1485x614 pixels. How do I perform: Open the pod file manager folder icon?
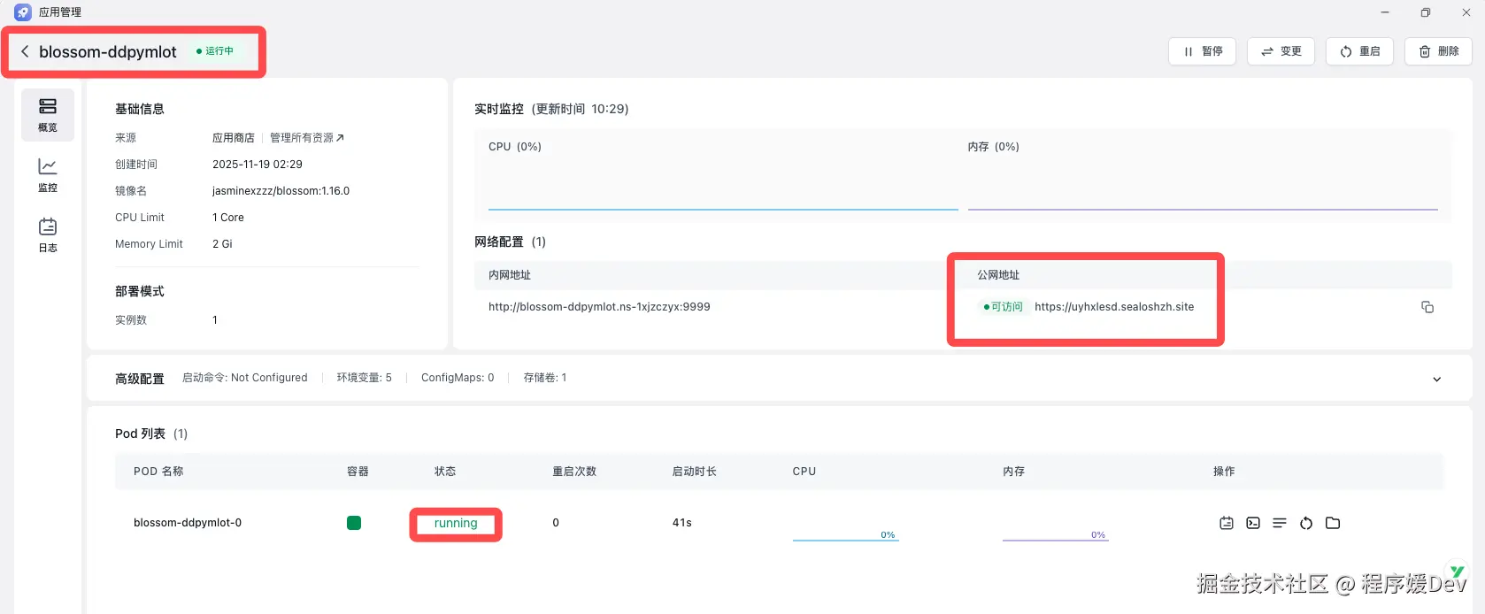click(x=1333, y=523)
